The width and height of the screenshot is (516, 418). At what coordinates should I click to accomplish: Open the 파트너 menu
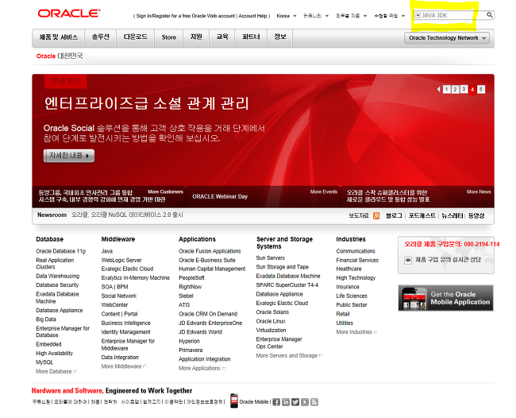pos(251,37)
